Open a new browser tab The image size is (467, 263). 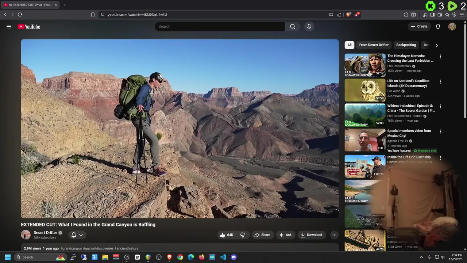[65, 5]
